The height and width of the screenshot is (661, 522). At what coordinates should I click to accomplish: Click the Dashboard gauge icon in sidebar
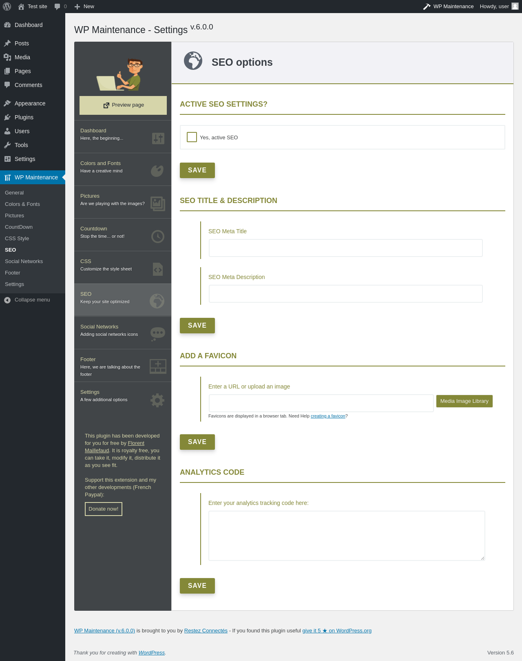[7, 25]
